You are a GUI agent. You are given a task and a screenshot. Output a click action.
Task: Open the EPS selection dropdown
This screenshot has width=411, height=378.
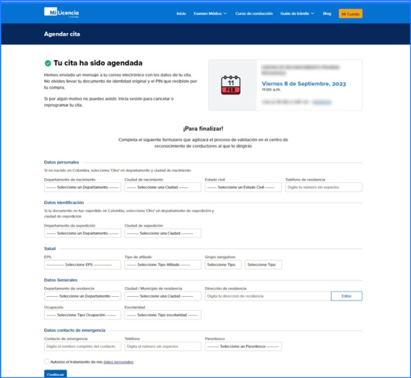[x=82, y=265]
